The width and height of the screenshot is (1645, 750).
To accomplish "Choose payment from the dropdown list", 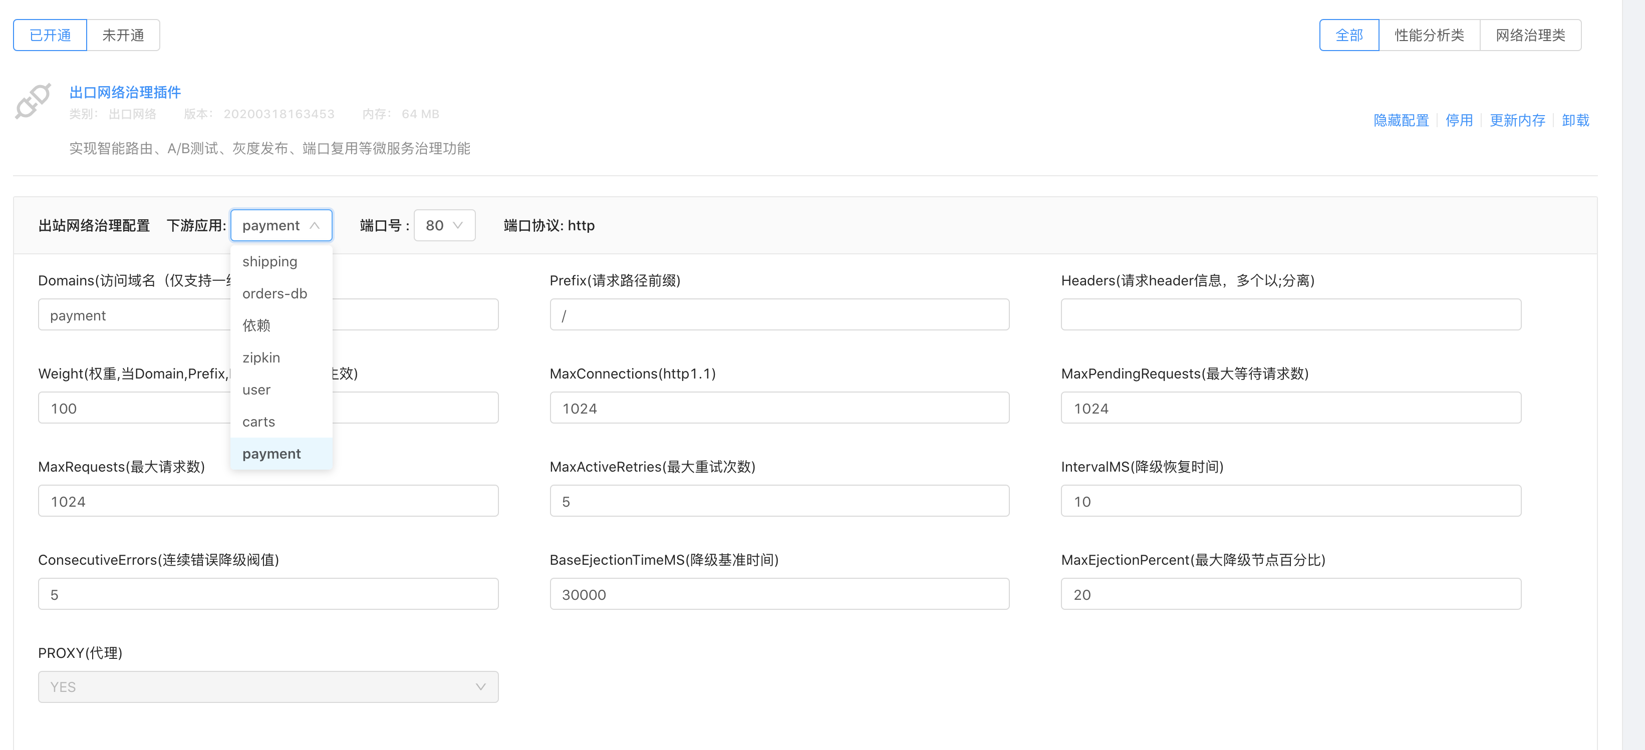I will (281, 454).
